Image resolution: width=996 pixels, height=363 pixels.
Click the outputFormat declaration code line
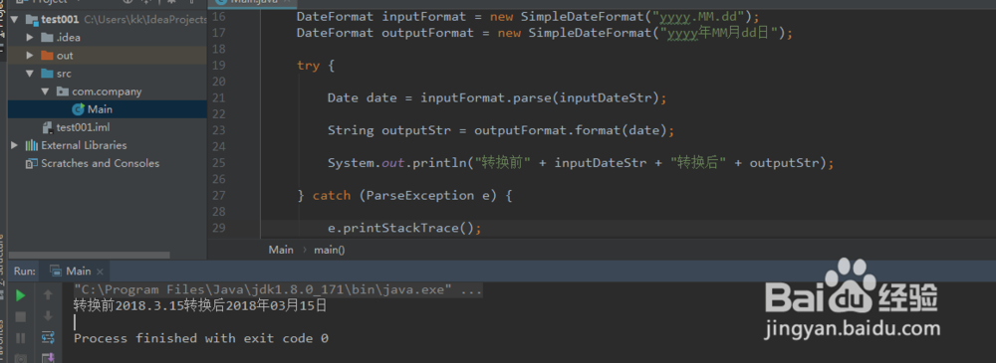click(x=545, y=33)
